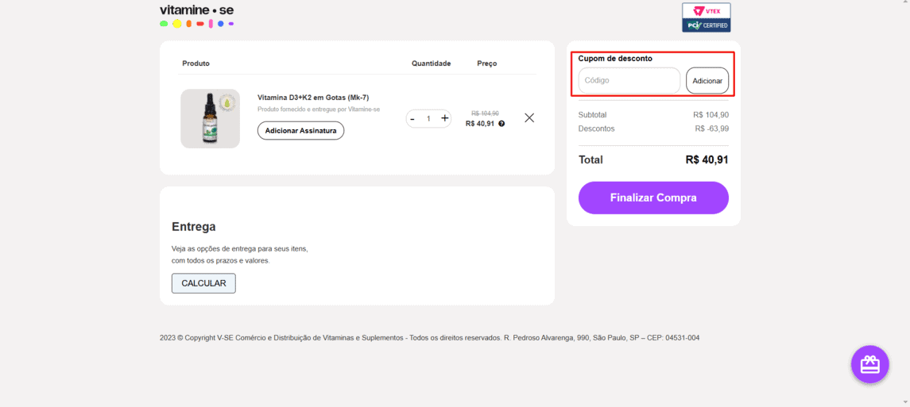
Task: Click the struck-through old price above R$ 40,91
Action: [485, 113]
